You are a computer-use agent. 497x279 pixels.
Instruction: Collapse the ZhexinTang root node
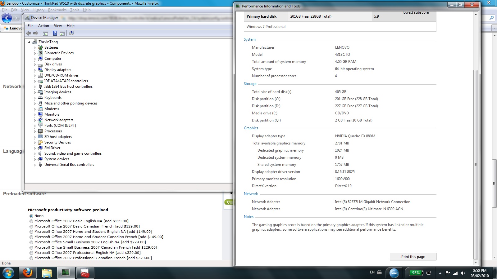point(29,42)
